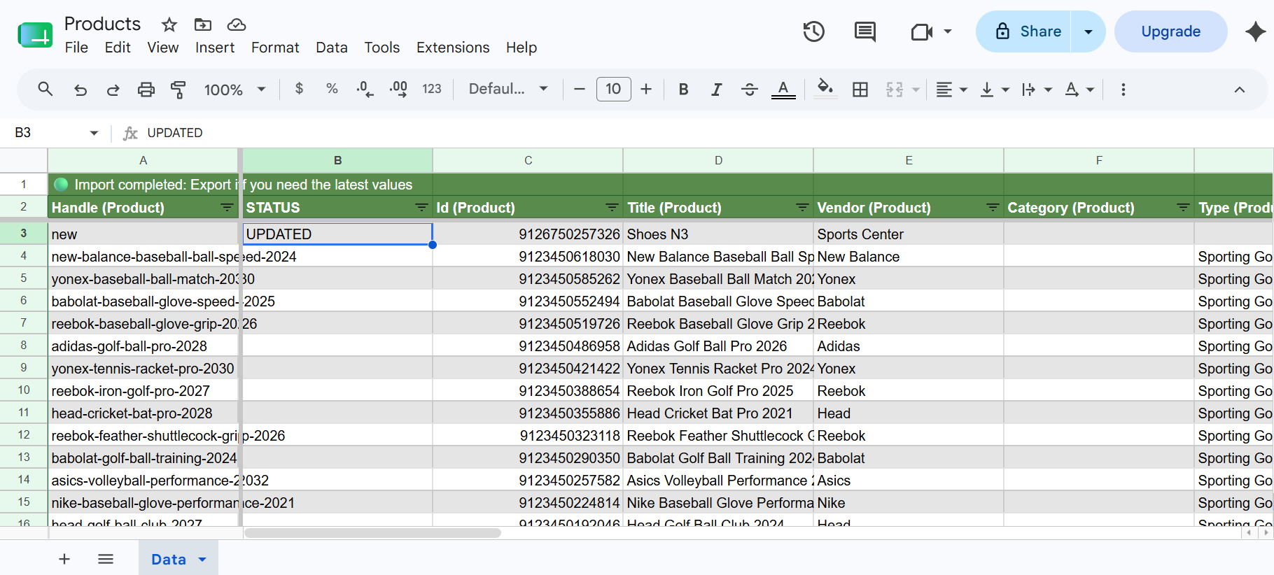Screen dimensions: 1274x575
Task: Toggle strikethrough formatting
Action: point(749,90)
